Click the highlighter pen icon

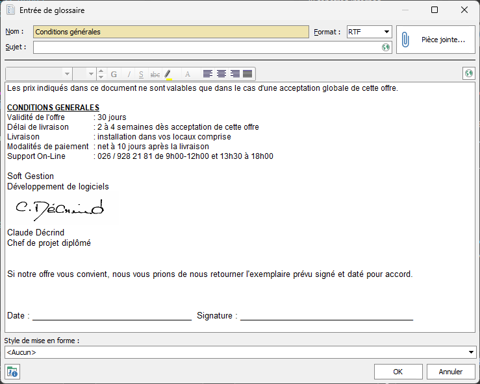coord(168,74)
